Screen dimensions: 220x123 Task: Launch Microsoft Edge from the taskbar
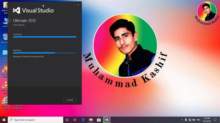83,120
